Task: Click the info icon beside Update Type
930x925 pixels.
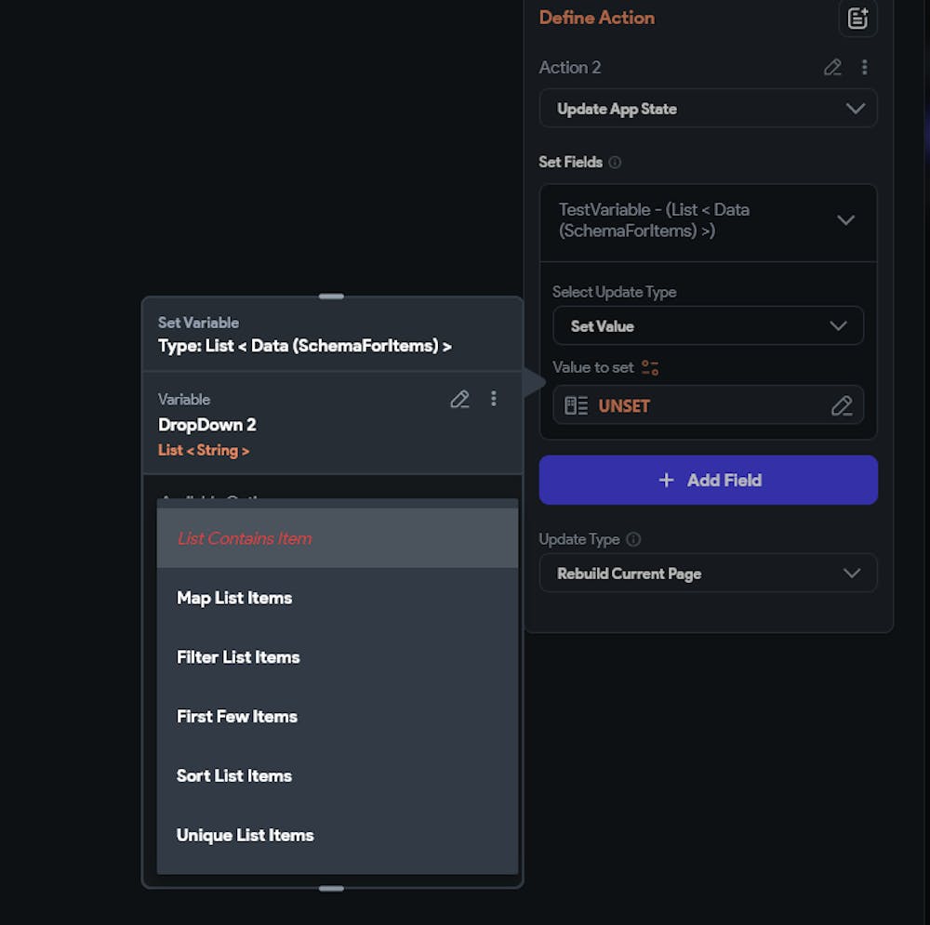Action: tap(633, 539)
